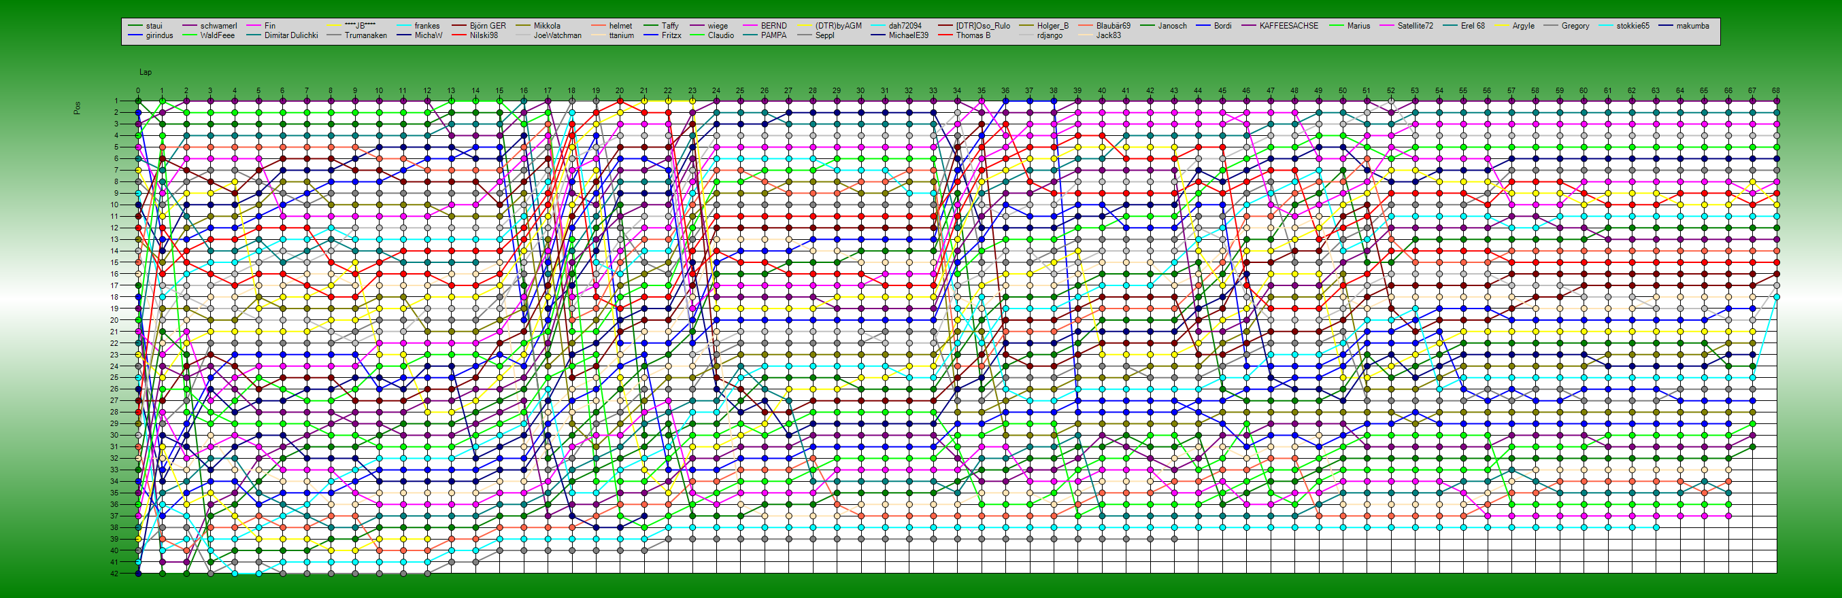Click position 42 label on axis
1842x598 pixels.
[114, 573]
